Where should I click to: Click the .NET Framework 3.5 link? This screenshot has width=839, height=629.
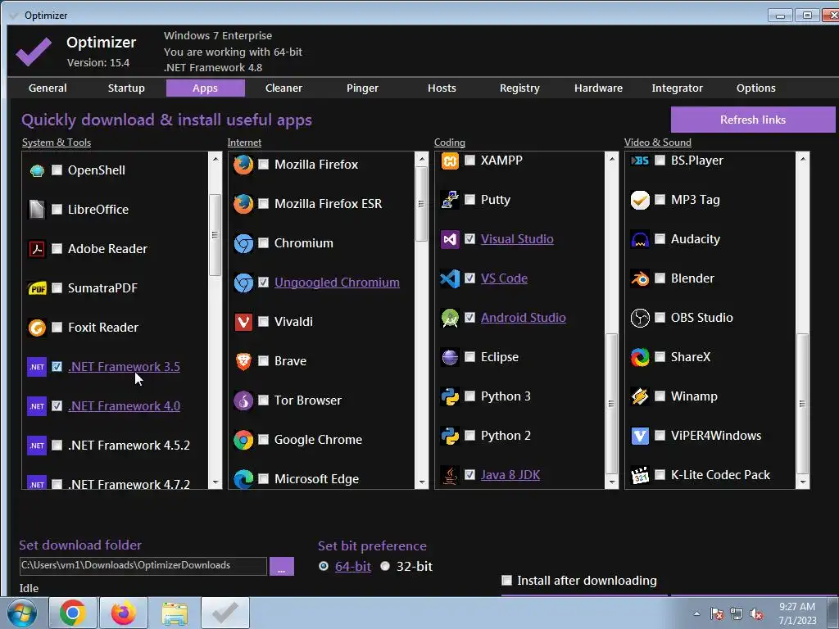tap(125, 367)
